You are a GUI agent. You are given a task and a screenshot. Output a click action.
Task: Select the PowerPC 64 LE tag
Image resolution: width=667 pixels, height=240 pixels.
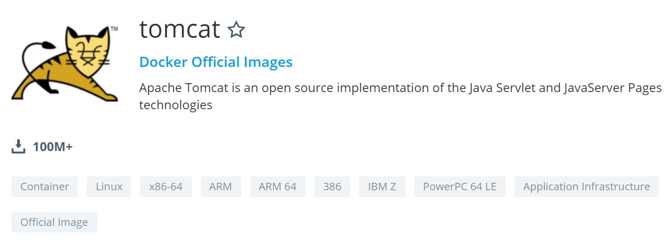tap(460, 187)
